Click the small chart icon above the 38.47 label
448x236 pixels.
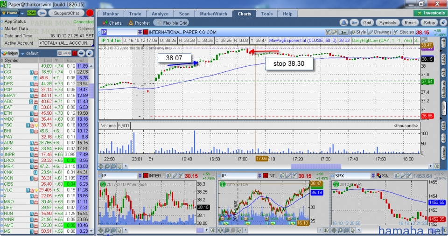424,40
